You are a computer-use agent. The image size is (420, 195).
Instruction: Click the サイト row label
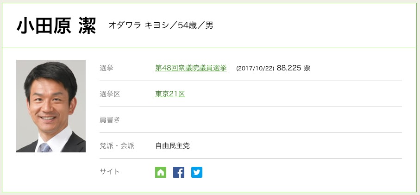110,172
